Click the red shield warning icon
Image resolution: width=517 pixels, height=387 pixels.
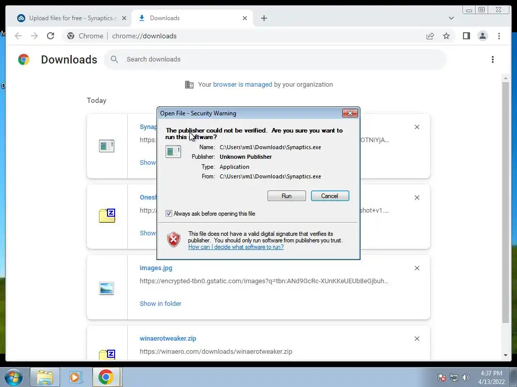pyautogui.click(x=174, y=239)
